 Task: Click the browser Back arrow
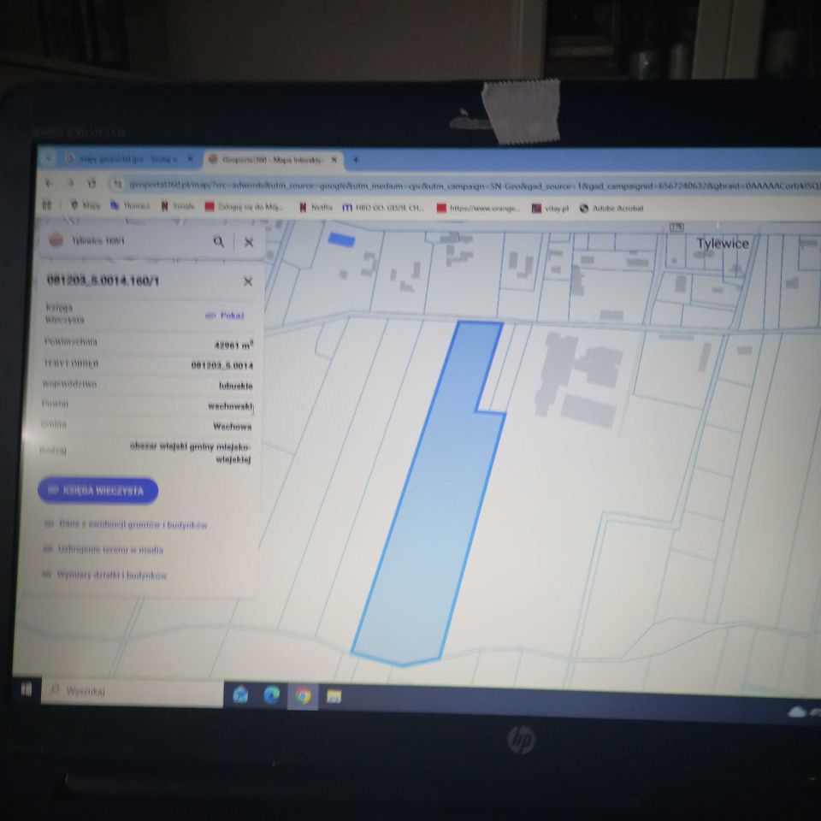[x=49, y=183]
